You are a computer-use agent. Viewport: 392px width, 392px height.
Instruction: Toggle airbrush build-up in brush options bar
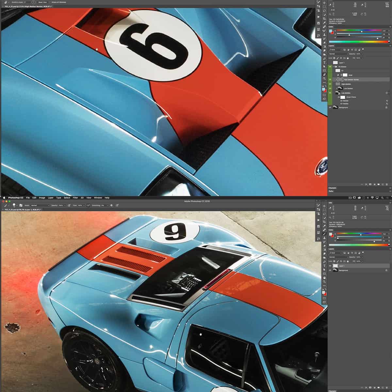pyautogui.click(x=88, y=205)
